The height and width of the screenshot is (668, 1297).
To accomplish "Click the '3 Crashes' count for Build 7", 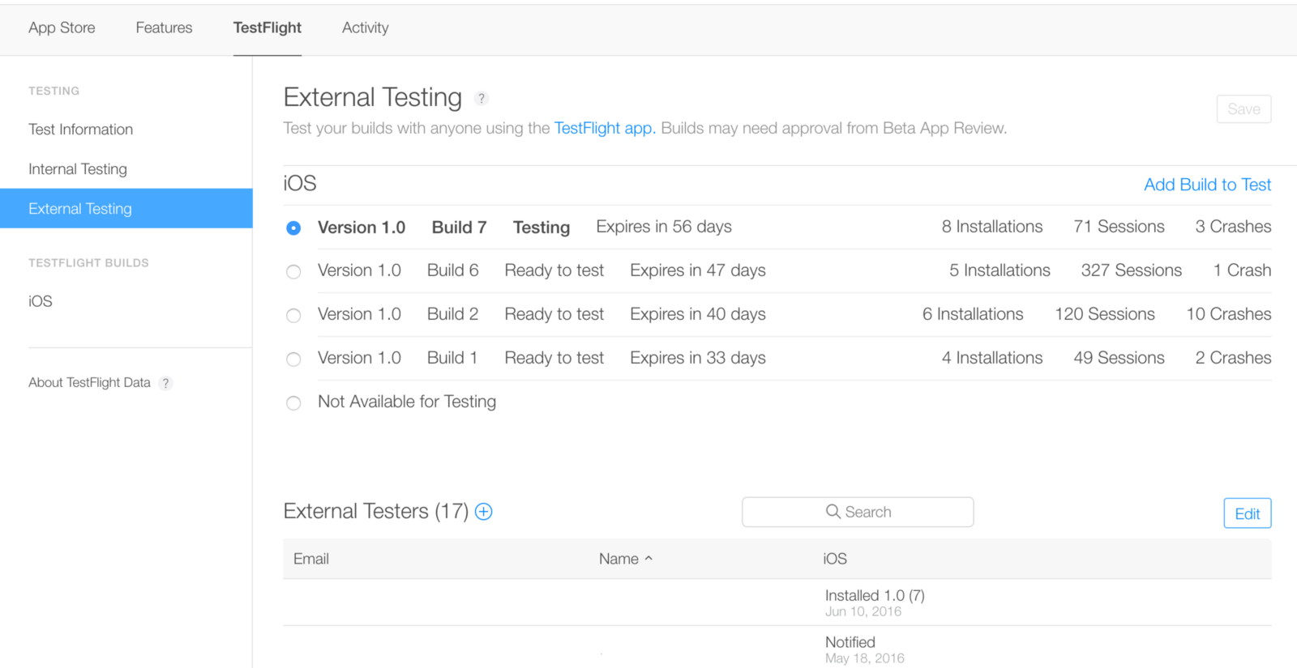I will [1233, 227].
